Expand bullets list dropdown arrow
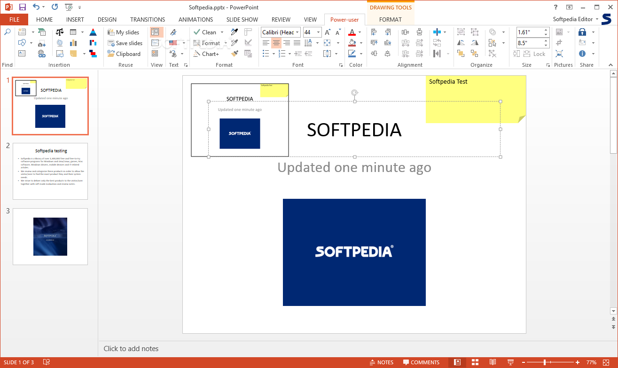 point(274,54)
